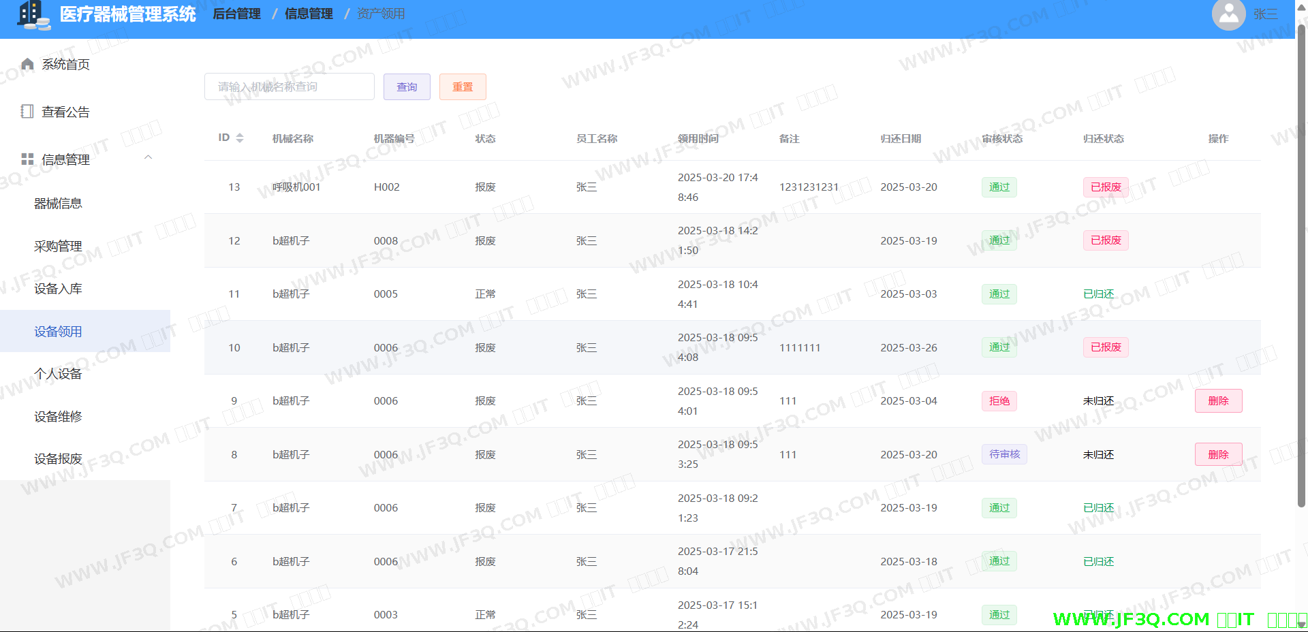Open the 个人设备 menu item
The image size is (1308, 632).
pyautogui.click(x=58, y=374)
